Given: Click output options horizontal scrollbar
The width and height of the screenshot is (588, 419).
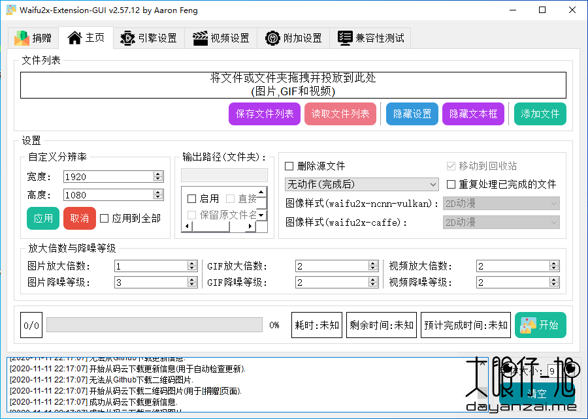Looking at the screenshot, I should [219, 226].
